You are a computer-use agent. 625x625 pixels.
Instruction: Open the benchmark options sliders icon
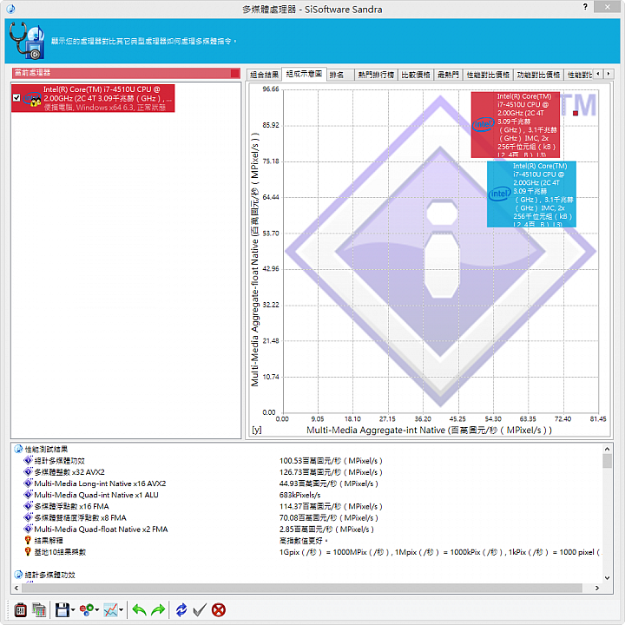pos(20,610)
